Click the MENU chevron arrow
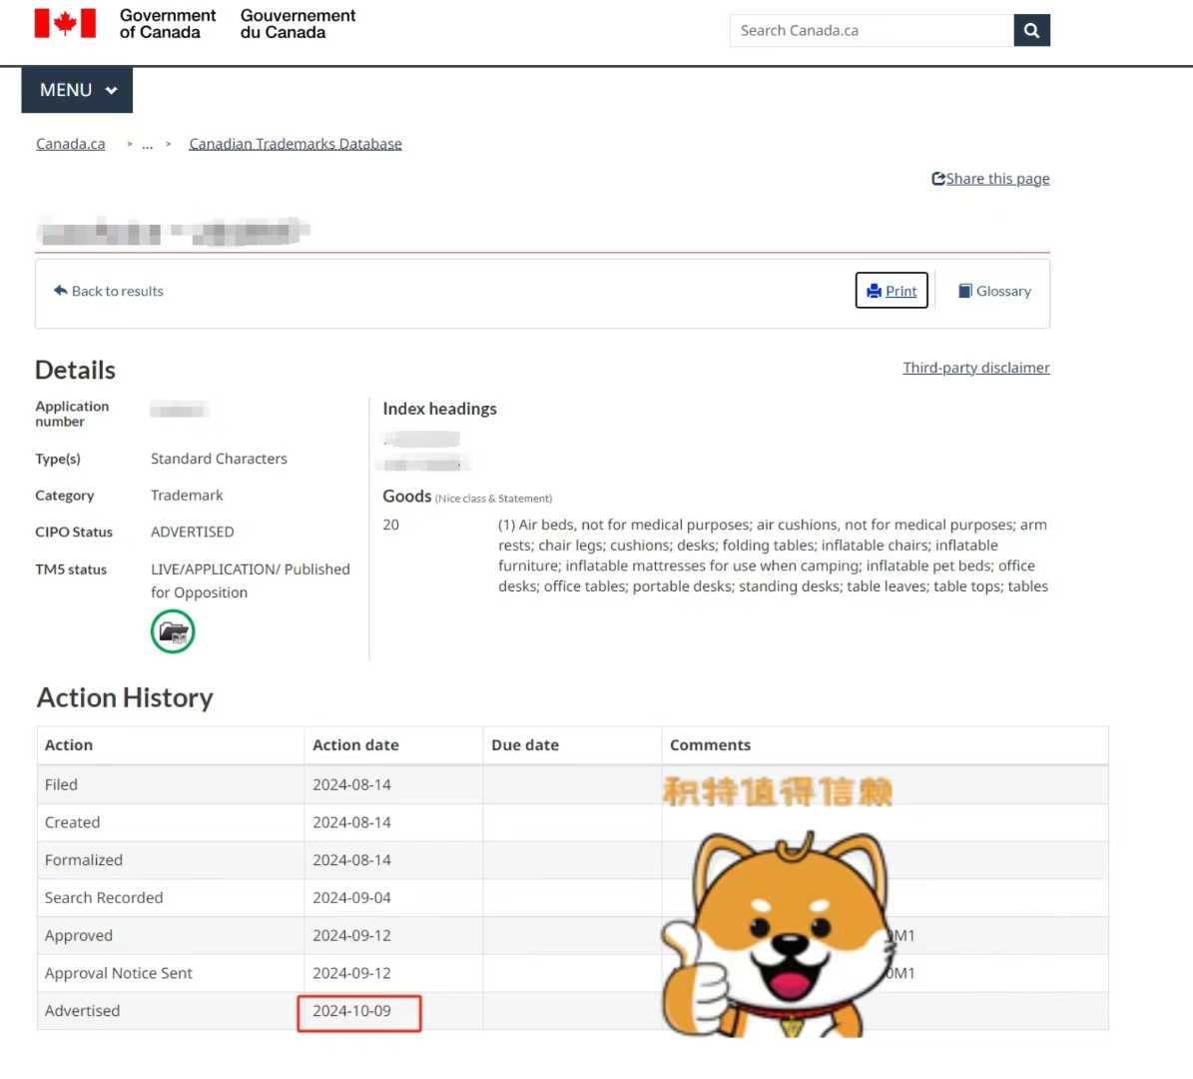This screenshot has width=1193, height=1079. pyautogui.click(x=112, y=91)
